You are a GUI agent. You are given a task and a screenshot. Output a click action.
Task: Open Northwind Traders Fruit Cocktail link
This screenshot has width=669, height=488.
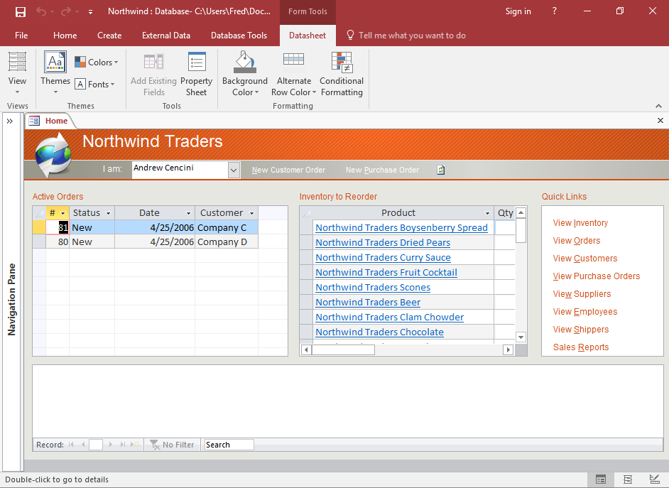pos(386,273)
